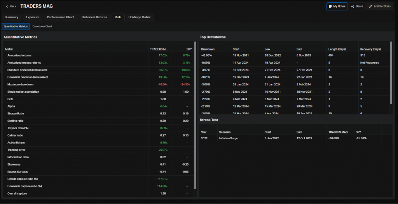
Task: Click the -48.96% drawdown cell in Top Drawdowns
Action: (x=206, y=55)
